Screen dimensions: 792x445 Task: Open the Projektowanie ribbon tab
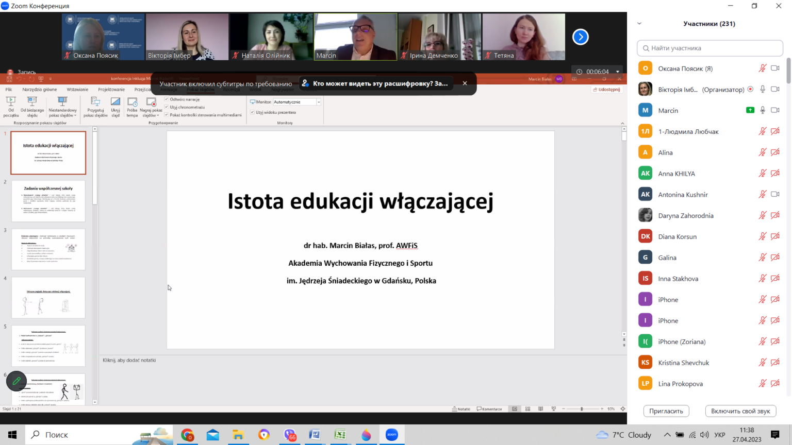[111, 90]
